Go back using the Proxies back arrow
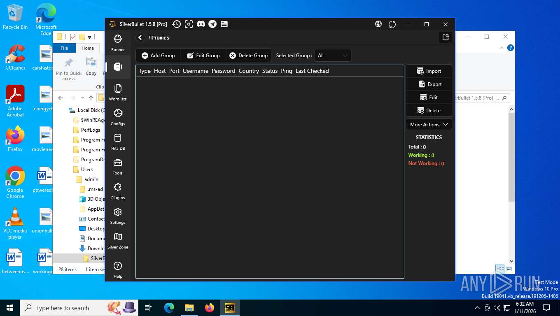Image resolution: width=560 pixels, height=316 pixels. coord(140,37)
